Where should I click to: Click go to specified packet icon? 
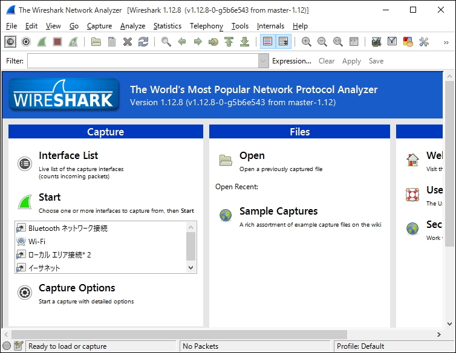click(213, 42)
